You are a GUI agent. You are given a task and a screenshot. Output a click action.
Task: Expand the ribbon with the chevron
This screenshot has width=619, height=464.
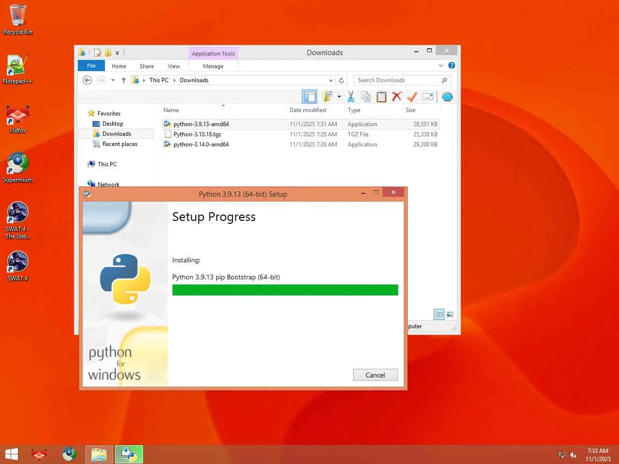pos(441,65)
